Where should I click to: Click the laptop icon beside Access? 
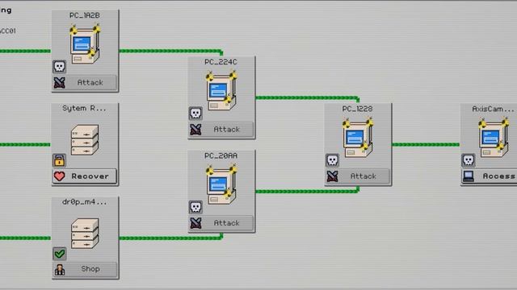coord(469,176)
